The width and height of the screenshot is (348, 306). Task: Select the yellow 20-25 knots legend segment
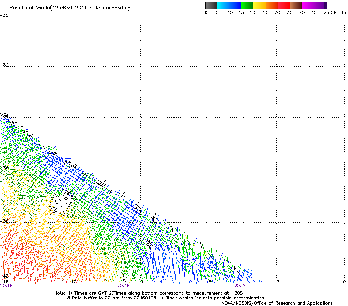pos(260,6)
